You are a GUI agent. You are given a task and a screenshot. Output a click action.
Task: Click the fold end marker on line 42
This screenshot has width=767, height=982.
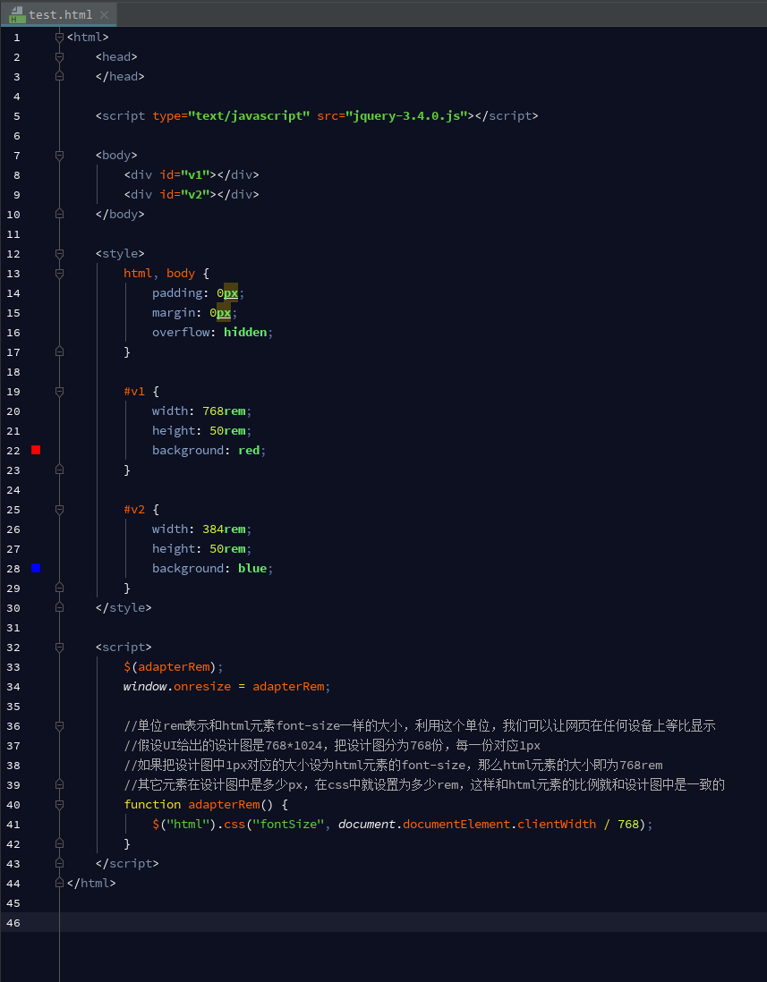coord(60,843)
